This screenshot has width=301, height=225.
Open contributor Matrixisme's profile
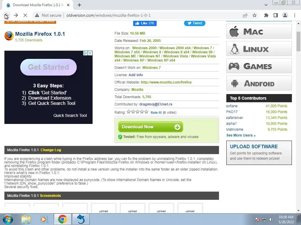(x=235, y=129)
